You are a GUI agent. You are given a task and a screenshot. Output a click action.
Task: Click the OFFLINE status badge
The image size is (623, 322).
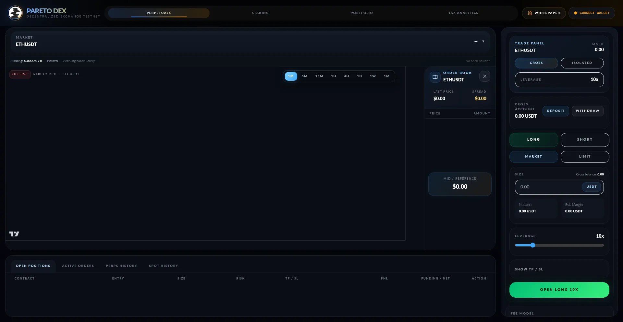tap(20, 74)
